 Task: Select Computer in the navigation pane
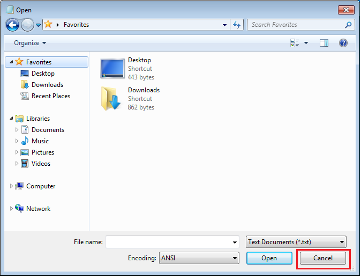41,186
